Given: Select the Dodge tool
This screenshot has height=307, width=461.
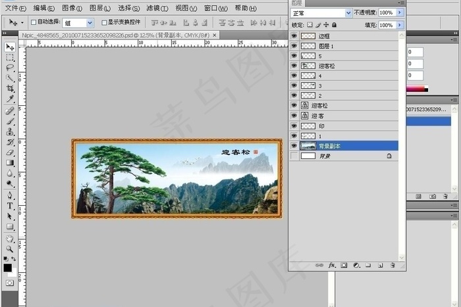Looking at the screenshot, I should [10, 183].
